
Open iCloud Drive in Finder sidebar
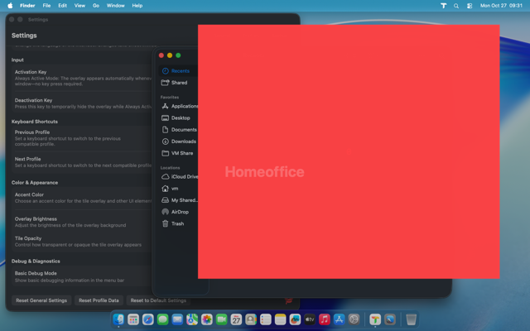(x=179, y=176)
